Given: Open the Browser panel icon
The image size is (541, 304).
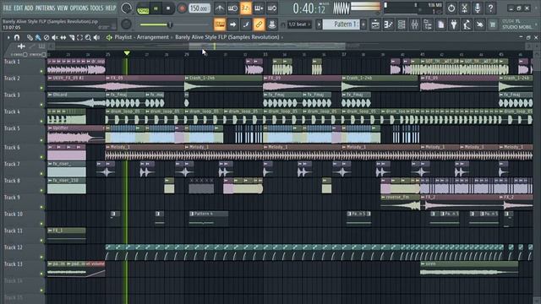Looking at the screenshot, I should (428, 24).
